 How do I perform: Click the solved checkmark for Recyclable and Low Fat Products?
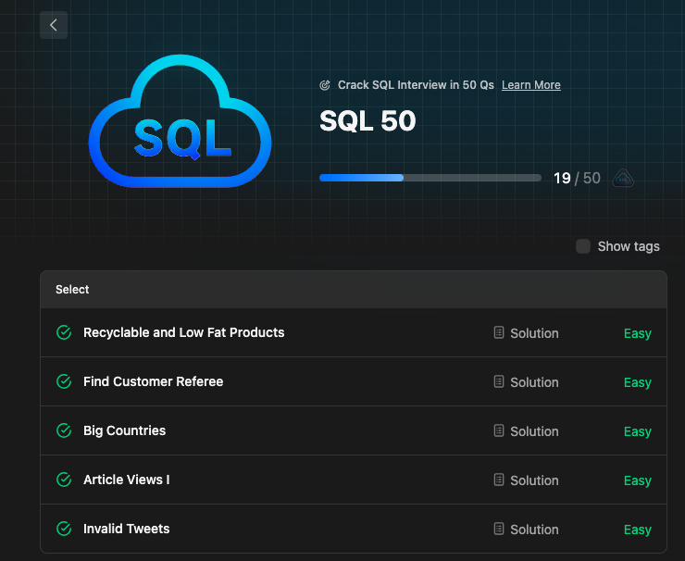pos(64,332)
